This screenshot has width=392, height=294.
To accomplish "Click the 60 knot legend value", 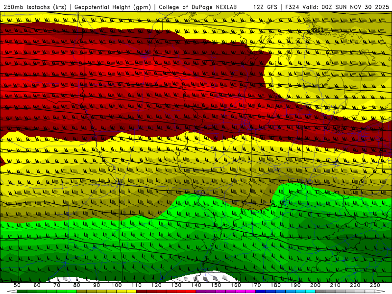I will [37, 285].
